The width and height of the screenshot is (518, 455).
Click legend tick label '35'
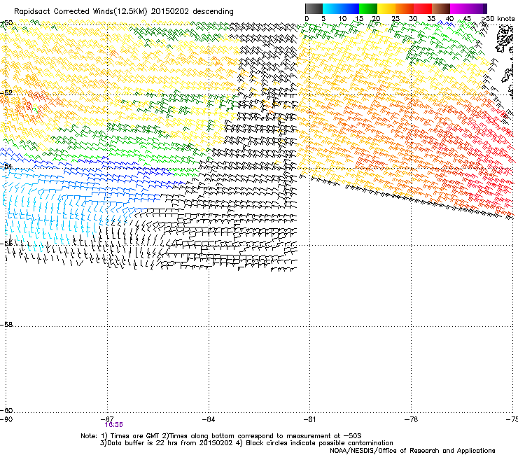coord(431,19)
